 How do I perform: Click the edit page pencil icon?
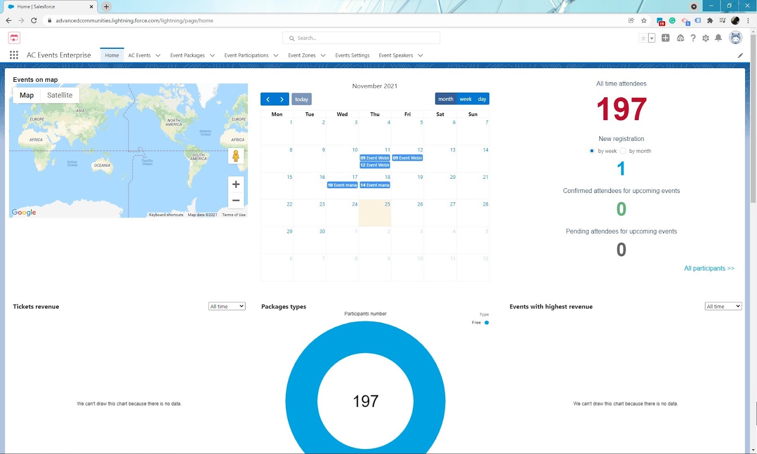click(x=740, y=55)
